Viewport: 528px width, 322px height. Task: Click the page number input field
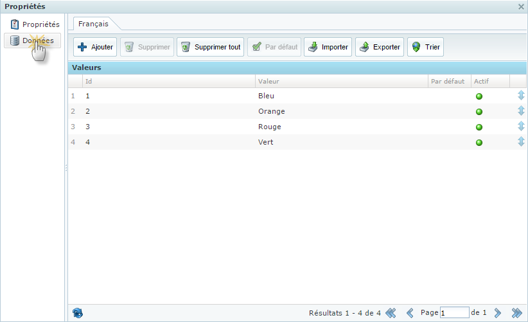[455, 312]
